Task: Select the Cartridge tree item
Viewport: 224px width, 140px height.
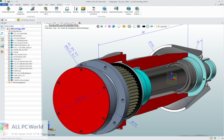Action: [x=17, y=36]
